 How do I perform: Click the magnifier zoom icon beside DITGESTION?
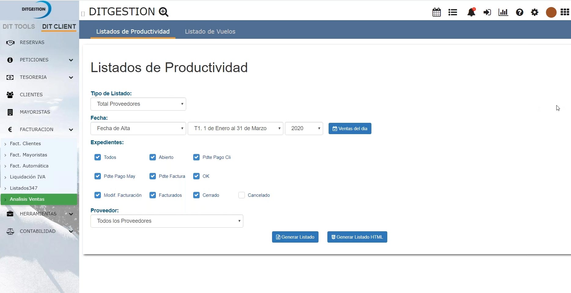(x=164, y=12)
